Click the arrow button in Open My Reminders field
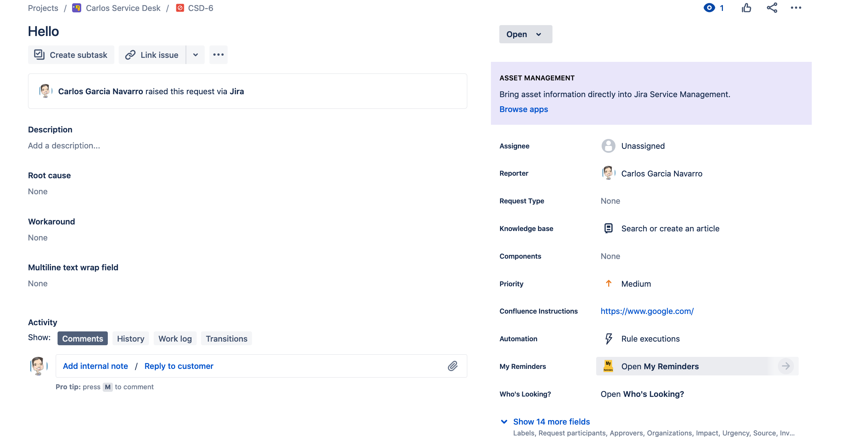842x446 pixels. click(x=786, y=366)
